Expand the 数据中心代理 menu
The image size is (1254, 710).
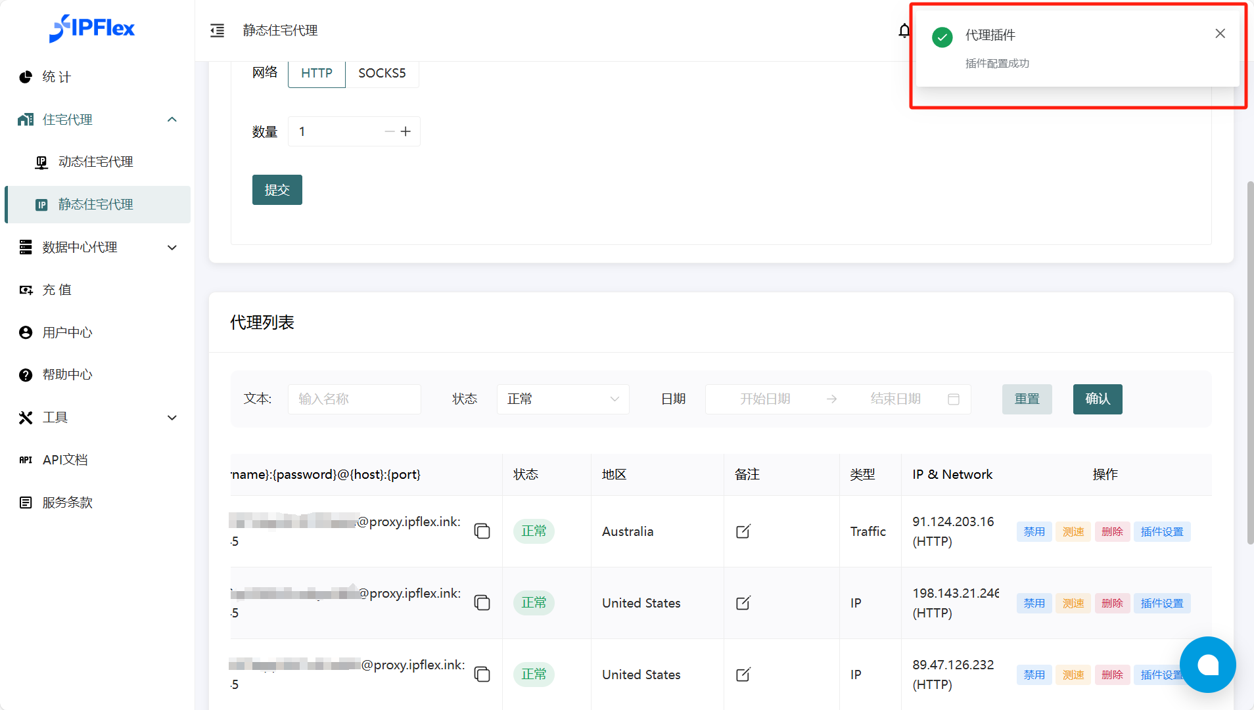(97, 248)
